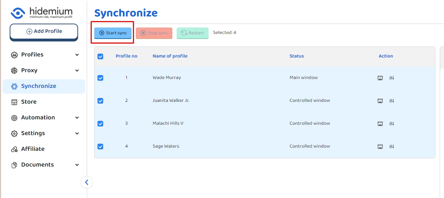Go to the Affiliate section
The height and width of the screenshot is (198, 444).
tap(33, 149)
